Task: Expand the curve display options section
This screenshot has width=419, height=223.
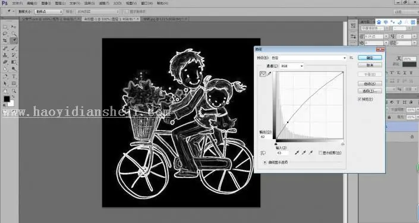Action: 264,162
